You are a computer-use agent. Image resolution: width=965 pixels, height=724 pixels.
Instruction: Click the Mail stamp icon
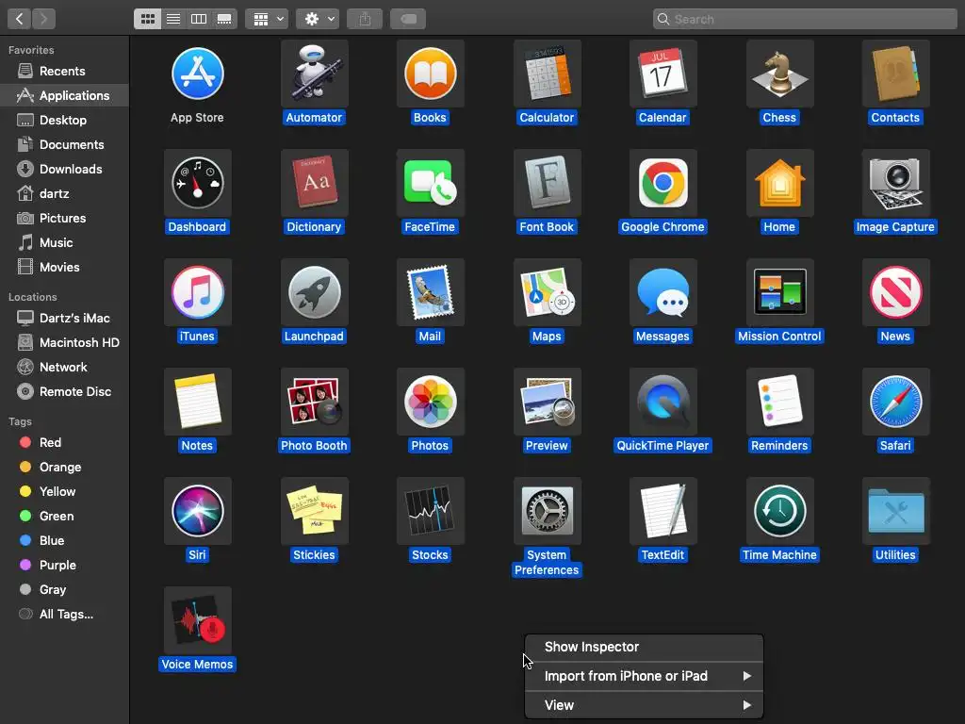click(x=430, y=292)
